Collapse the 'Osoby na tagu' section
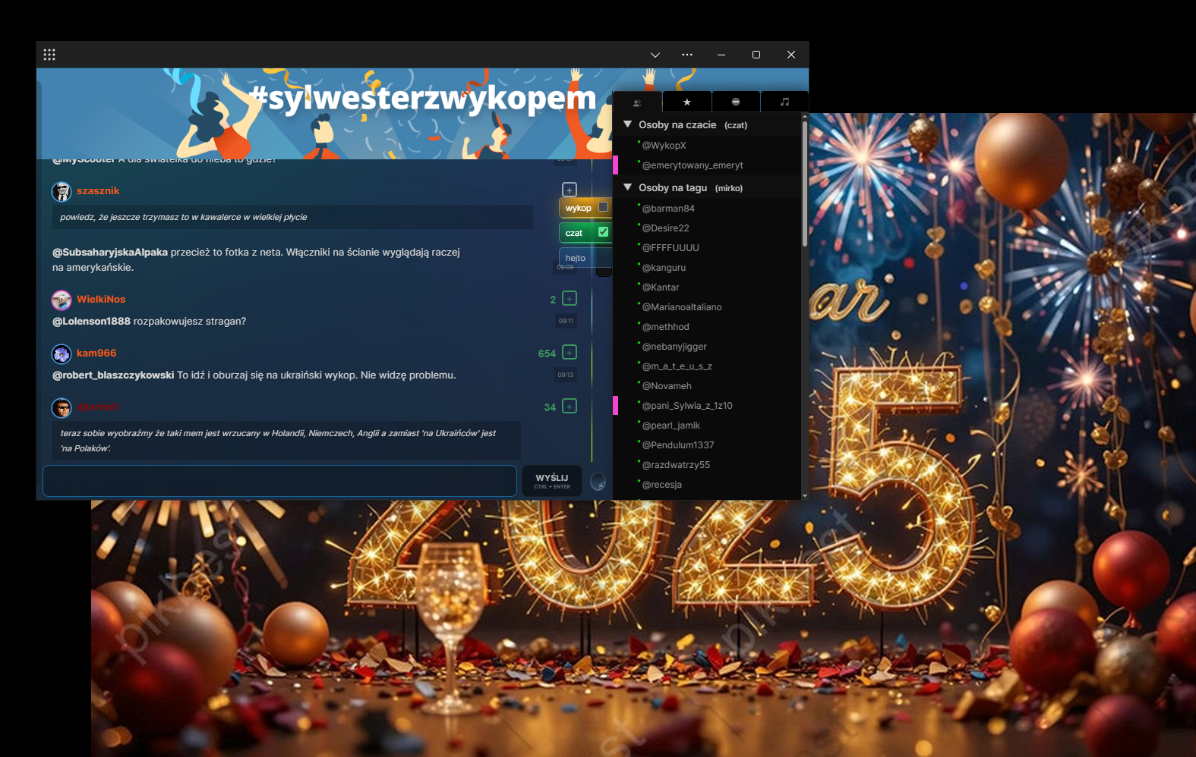This screenshot has width=1196, height=757. pos(627,187)
